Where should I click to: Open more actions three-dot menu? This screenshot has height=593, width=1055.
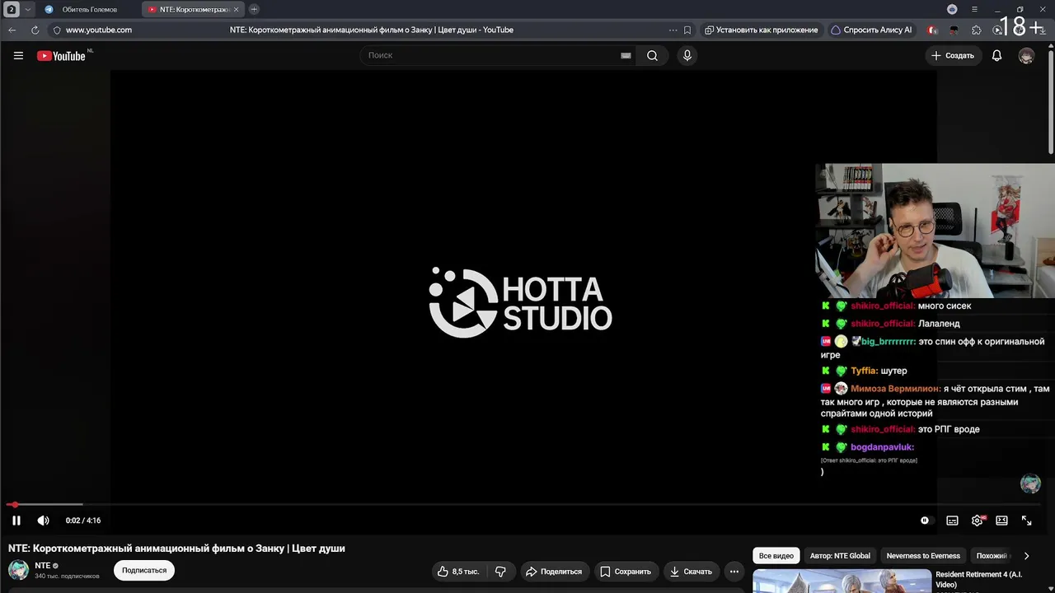(x=734, y=572)
